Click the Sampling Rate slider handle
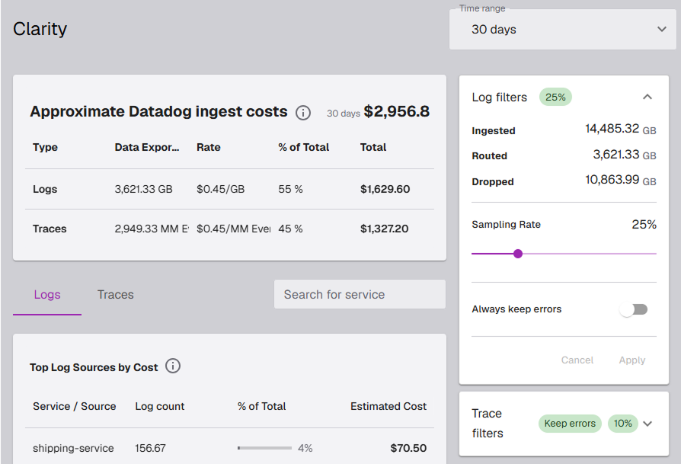Image resolution: width=681 pixels, height=464 pixels. 518,254
